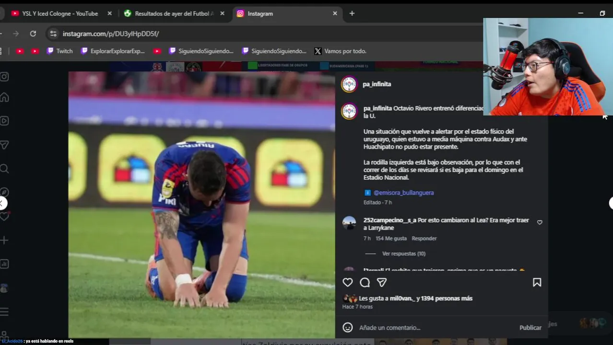
Task: Click the post photo of kneeling player
Action: click(x=201, y=205)
